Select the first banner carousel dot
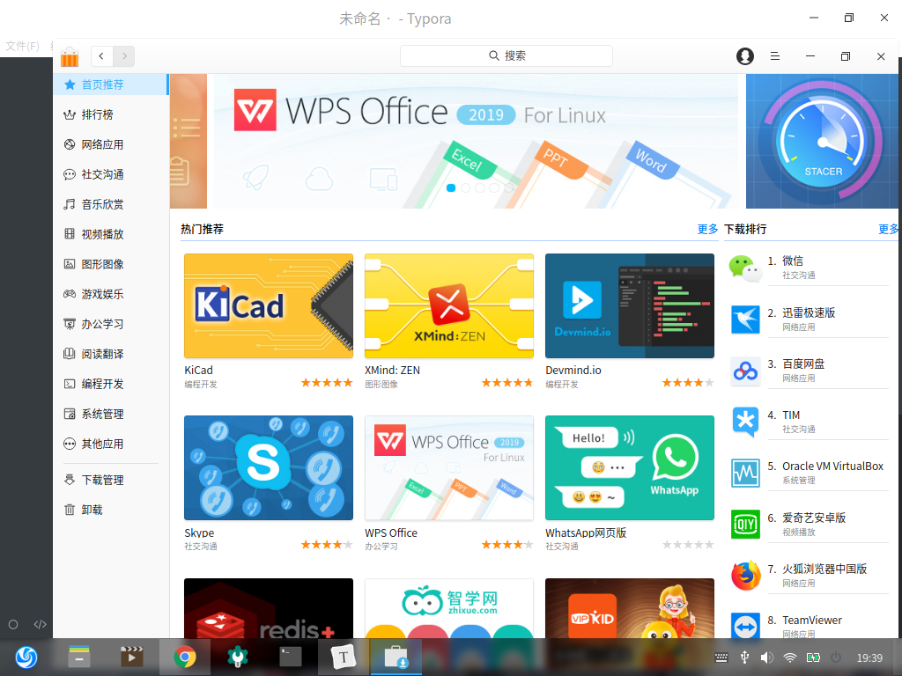902x676 pixels. coord(451,187)
